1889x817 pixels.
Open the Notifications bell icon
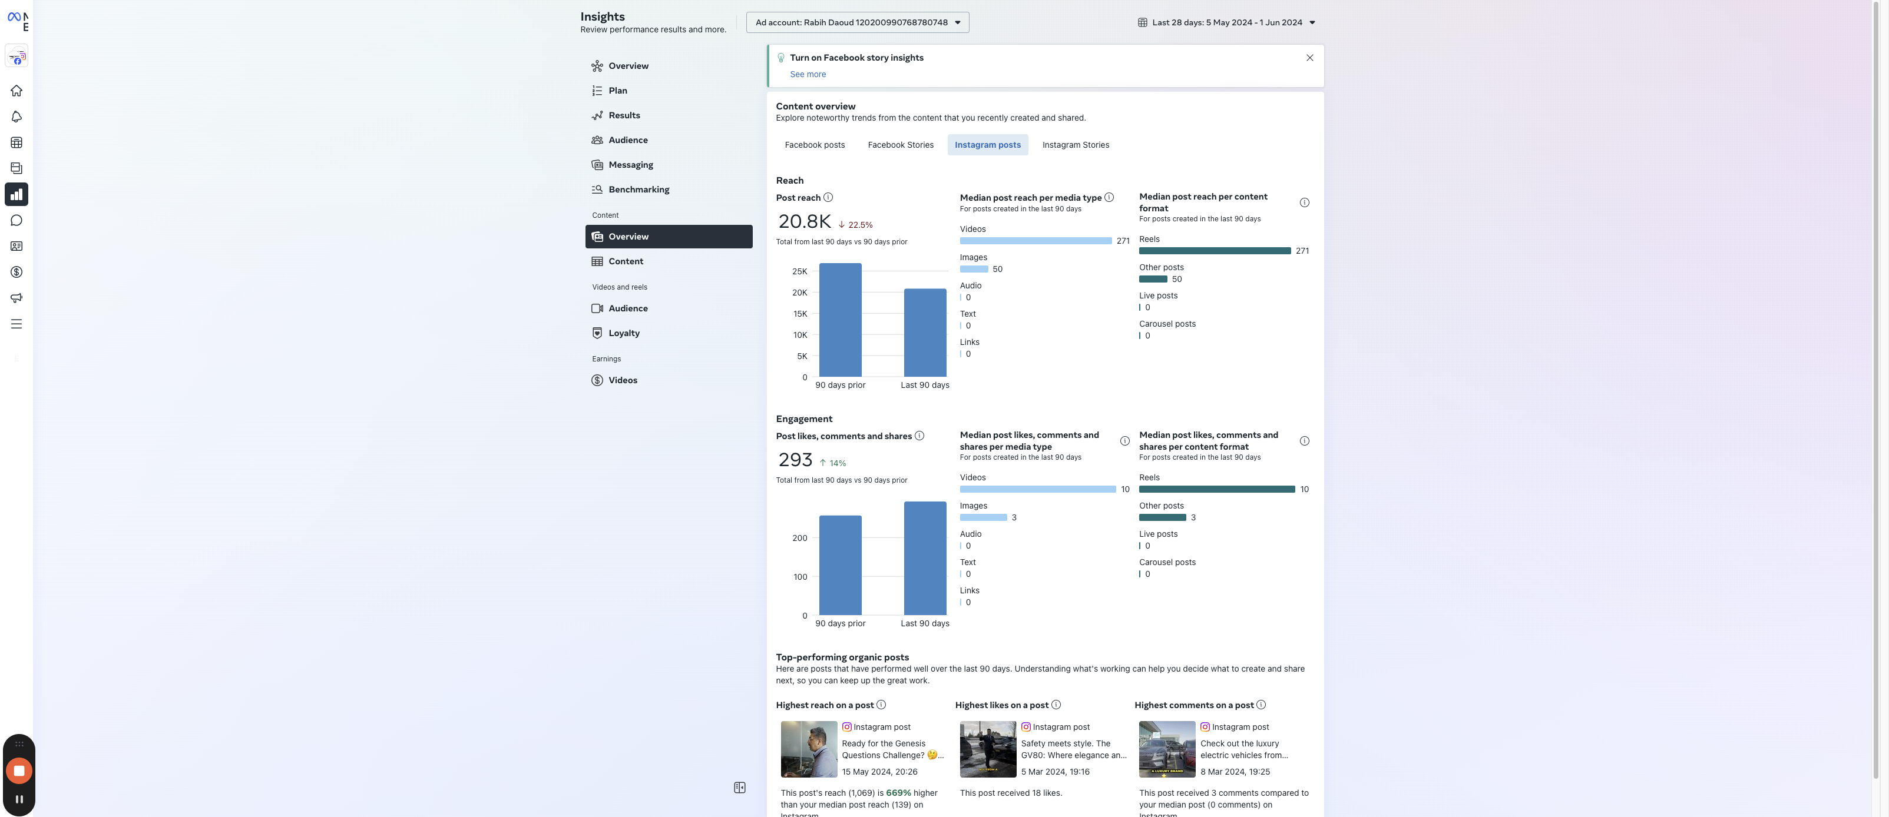[16, 117]
